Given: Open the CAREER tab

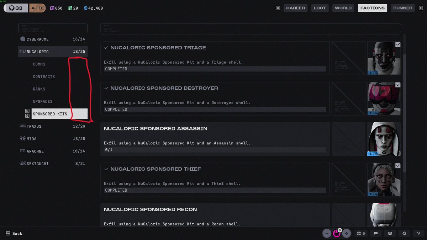Looking at the screenshot, I should tap(295, 8).
